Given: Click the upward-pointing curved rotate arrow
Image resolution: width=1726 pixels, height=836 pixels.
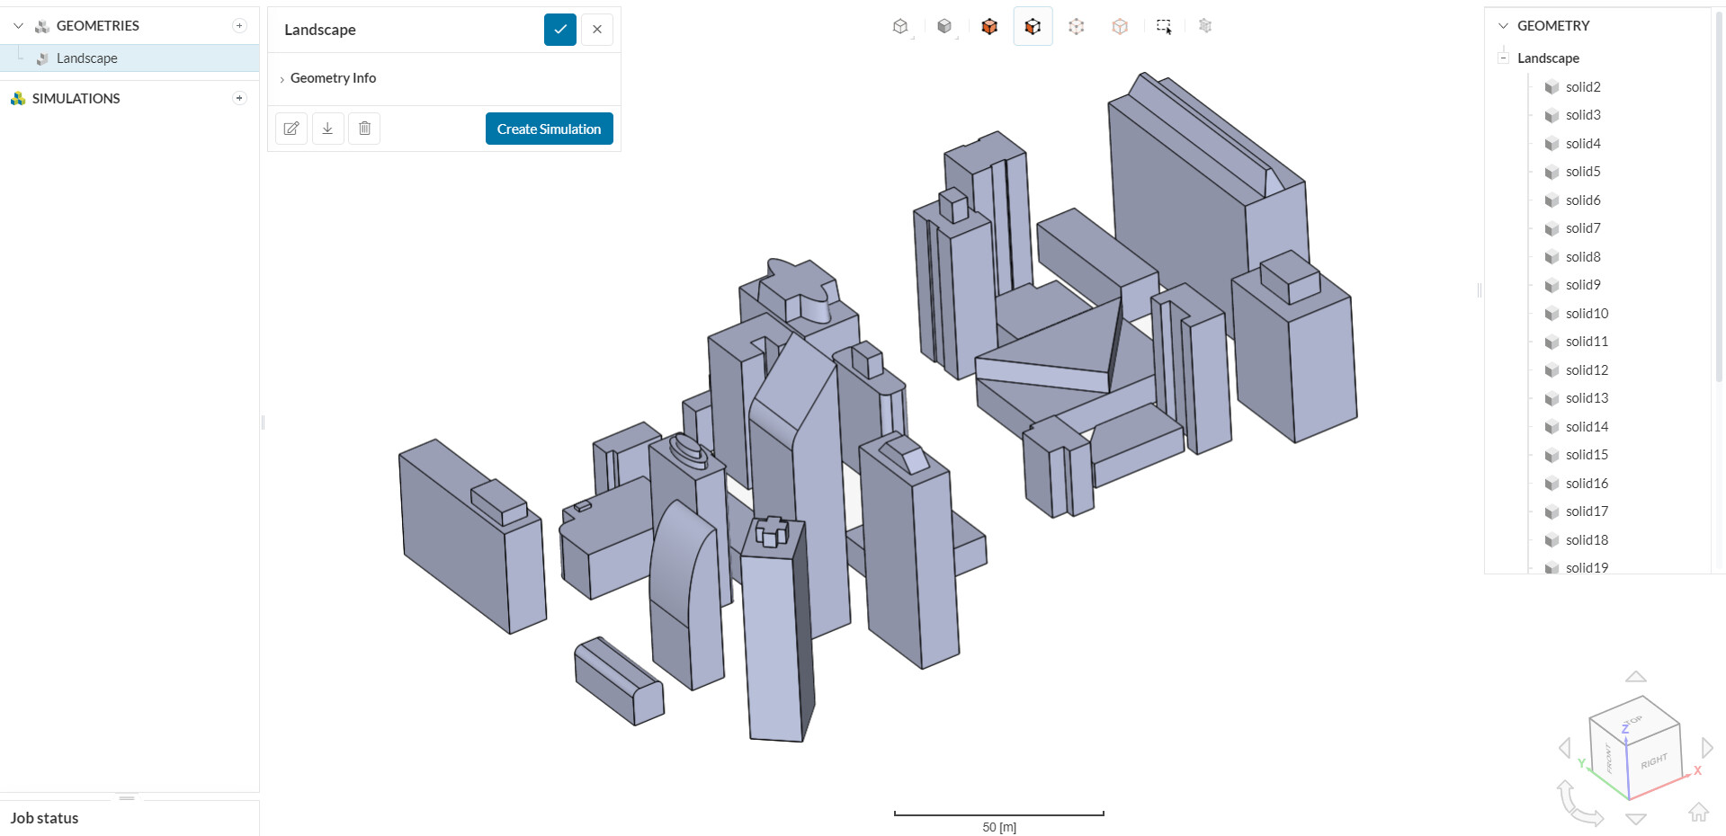Looking at the screenshot, I should click(x=1566, y=796).
